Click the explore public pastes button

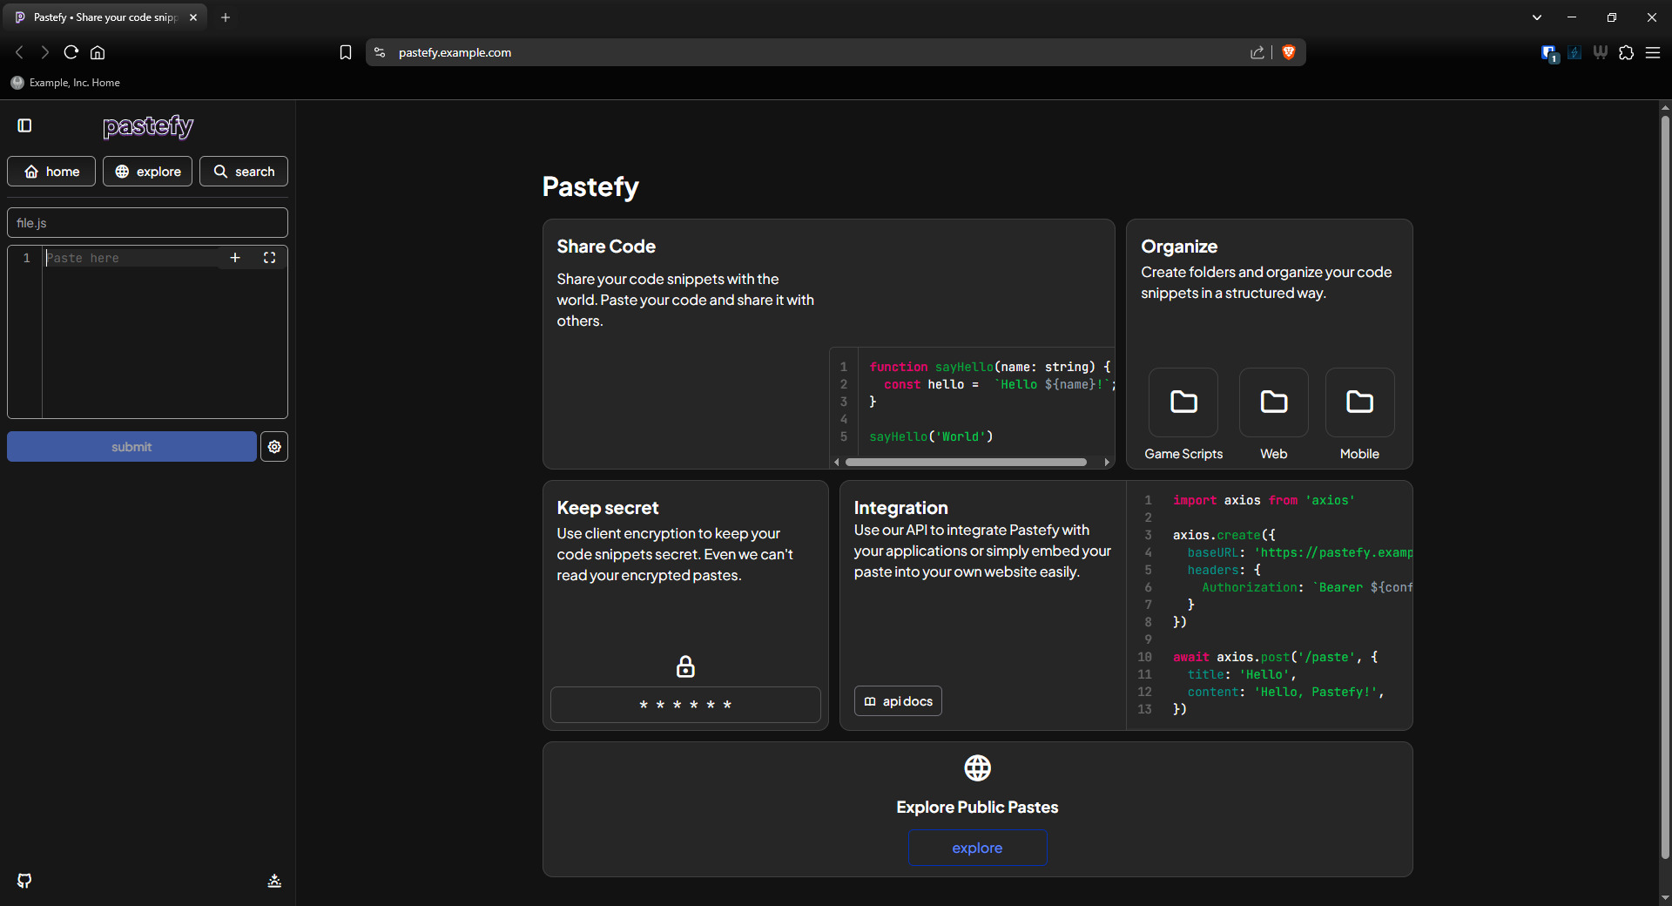pyautogui.click(x=977, y=848)
